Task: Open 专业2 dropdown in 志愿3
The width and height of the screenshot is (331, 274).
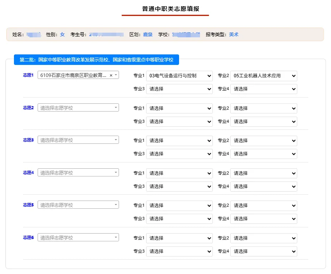Action: pos(264,141)
